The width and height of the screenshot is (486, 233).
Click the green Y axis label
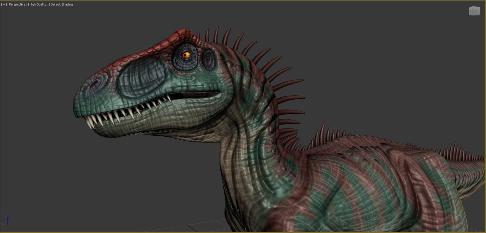pyautogui.click(x=2, y=224)
